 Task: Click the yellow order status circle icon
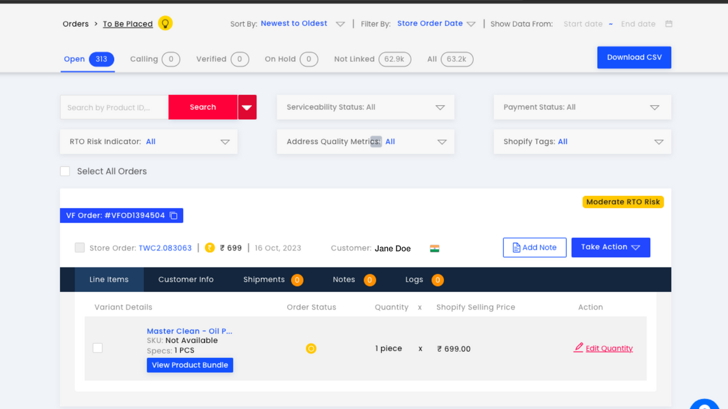(x=311, y=349)
